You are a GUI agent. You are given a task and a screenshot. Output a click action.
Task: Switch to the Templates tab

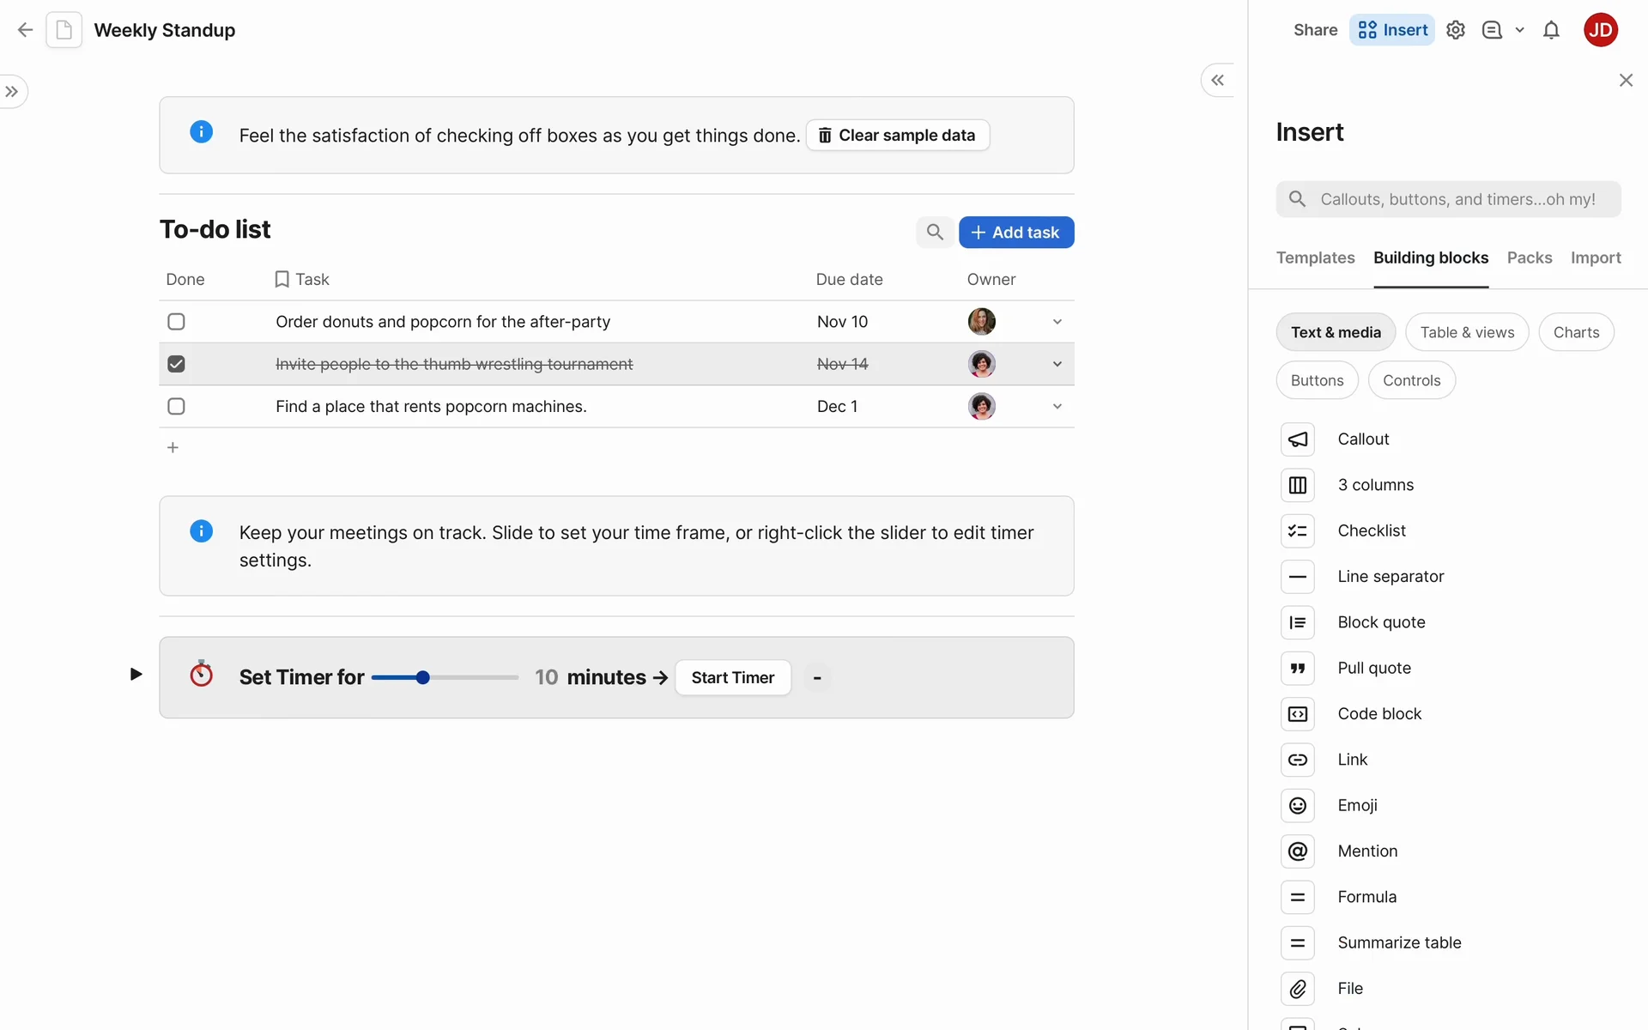coord(1315,257)
